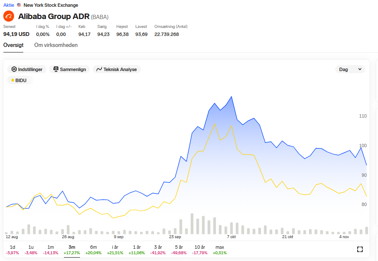Viewport: 378px width, 261px height.
Task: Click the 110 price axis label
Action: coord(363,116)
